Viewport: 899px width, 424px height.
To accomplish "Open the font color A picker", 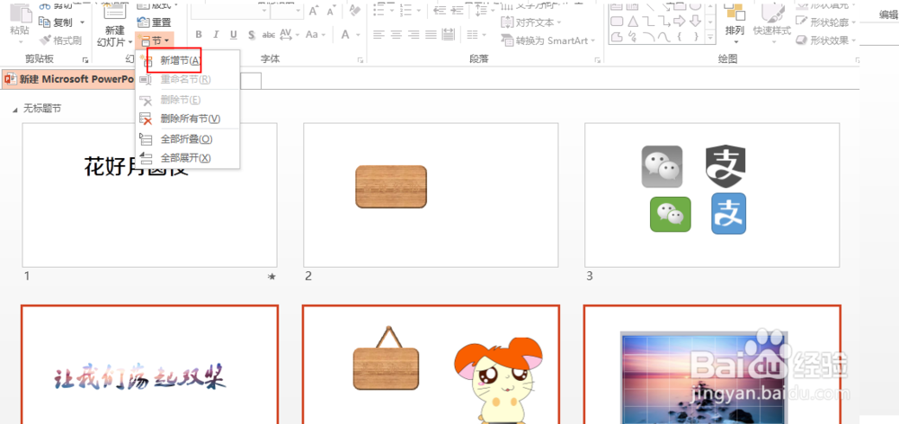I will click(x=350, y=35).
